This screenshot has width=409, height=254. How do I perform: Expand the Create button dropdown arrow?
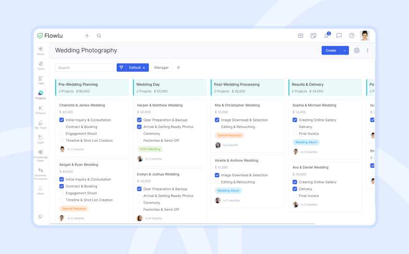345,50
